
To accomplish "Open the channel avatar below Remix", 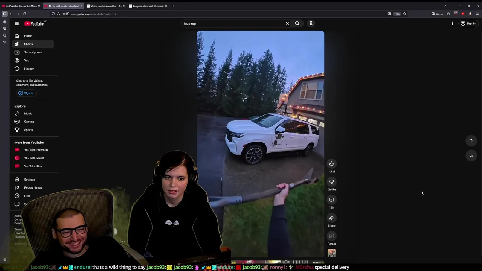I will (x=331, y=253).
